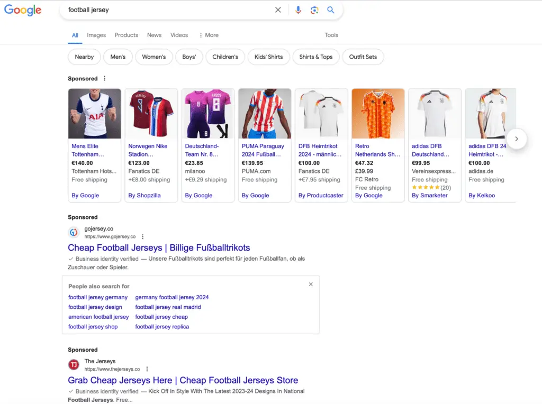Clear the search query with the X icon

278,10
